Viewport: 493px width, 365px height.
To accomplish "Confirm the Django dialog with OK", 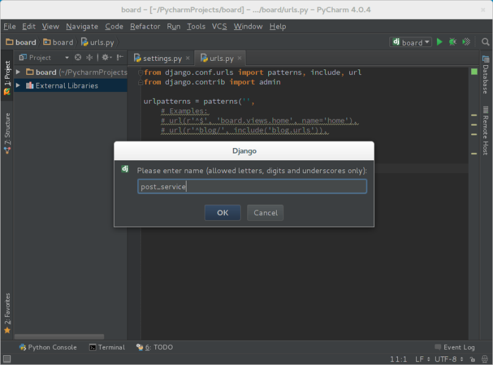I will 222,213.
